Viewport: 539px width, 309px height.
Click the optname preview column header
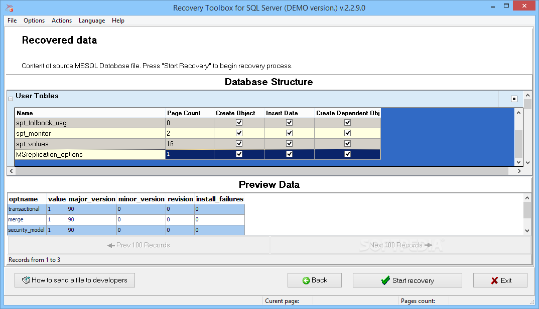click(27, 199)
